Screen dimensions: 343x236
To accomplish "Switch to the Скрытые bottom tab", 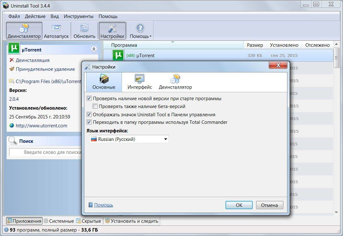I will coord(89,221).
